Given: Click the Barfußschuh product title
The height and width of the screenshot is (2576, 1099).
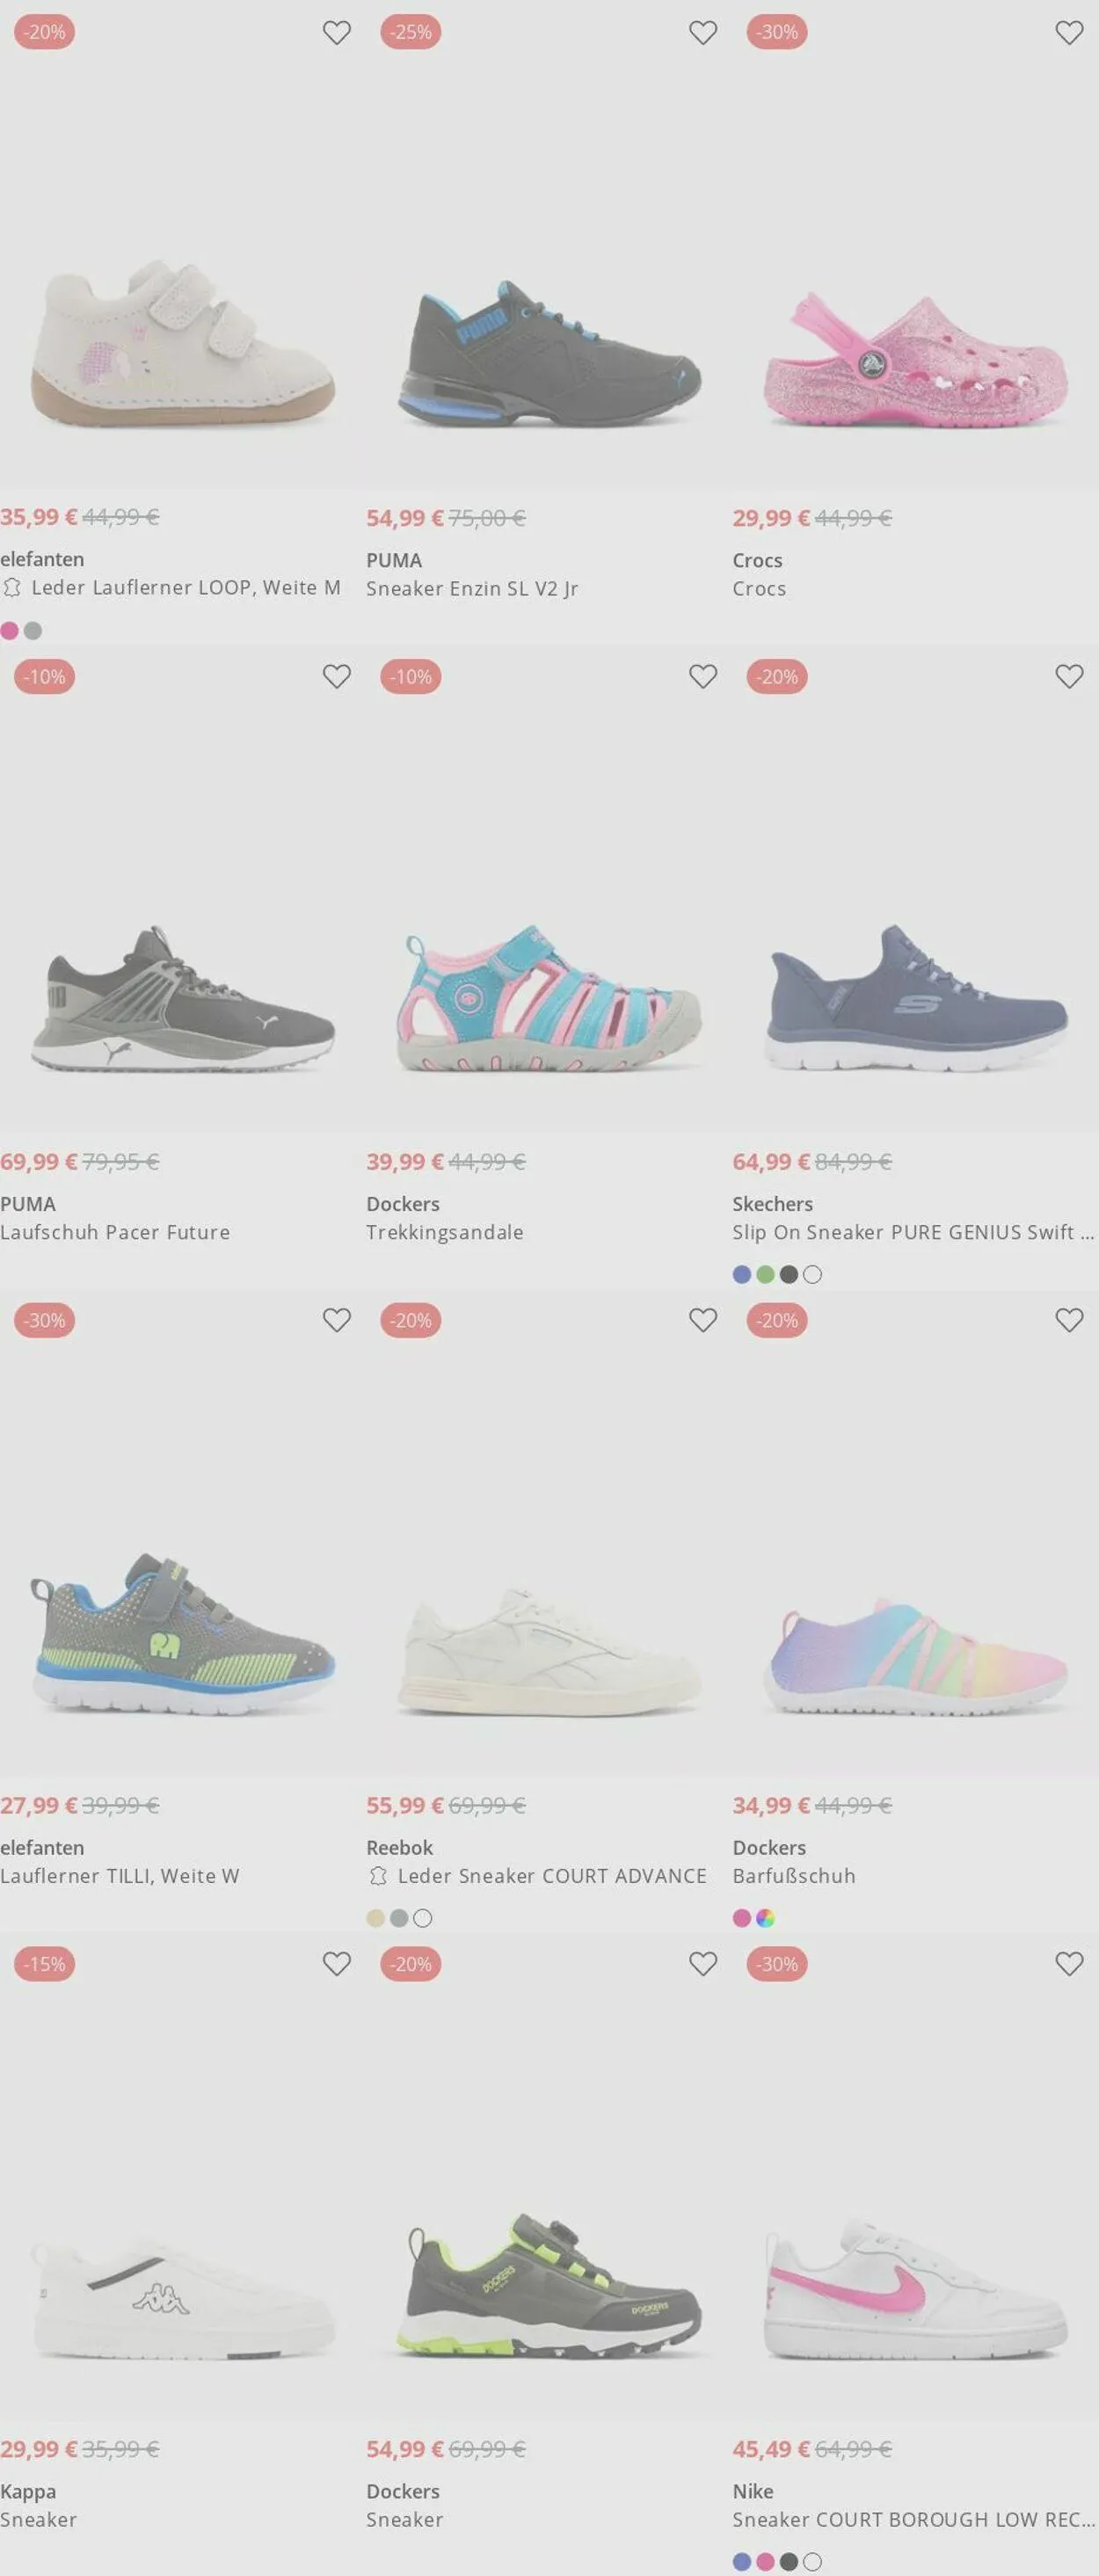Looking at the screenshot, I should [x=794, y=1877].
